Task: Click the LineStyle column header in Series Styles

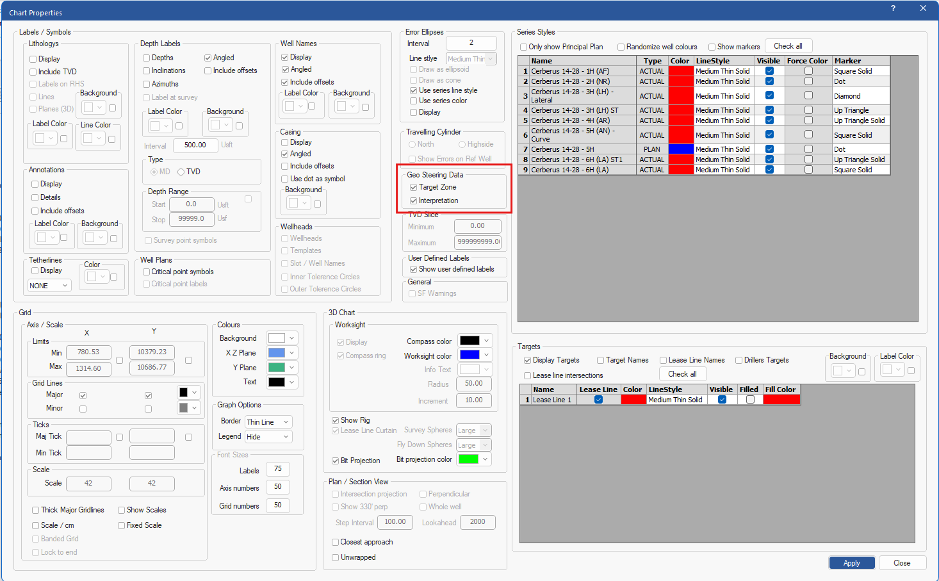Action: pyautogui.click(x=724, y=61)
